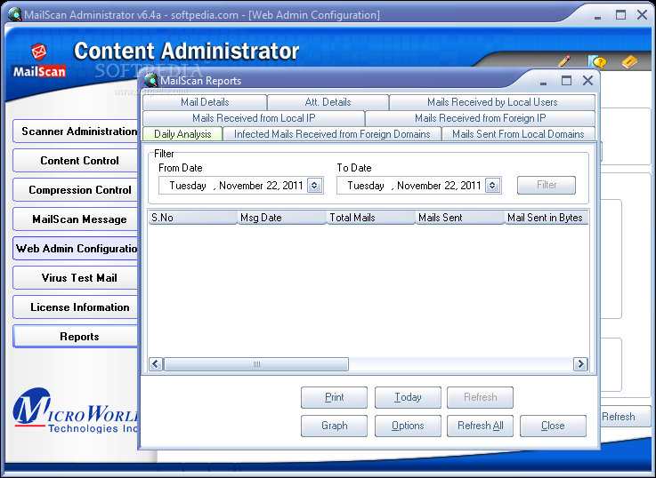The height and width of the screenshot is (478, 656).
Task: Open Mails Received from Local IP tab
Action: coord(254,118)
